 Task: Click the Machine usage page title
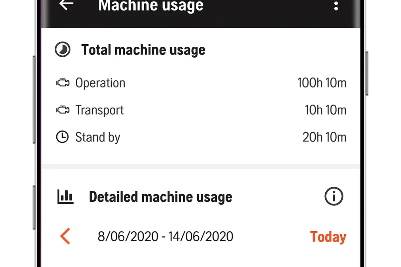coord(151,5)
